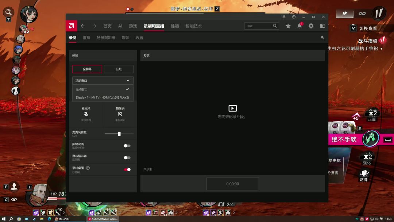The image size is (394, 222).
Task: Switch to the 直播 sub-tab
Action: (x=86, y=38)
